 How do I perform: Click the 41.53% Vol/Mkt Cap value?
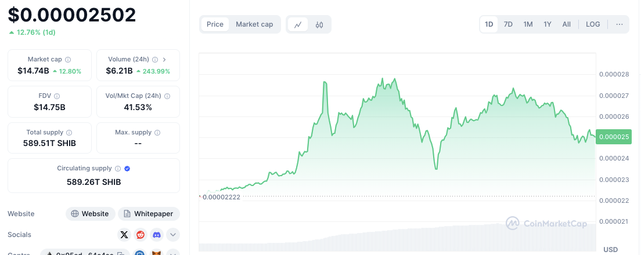point(138,108)
